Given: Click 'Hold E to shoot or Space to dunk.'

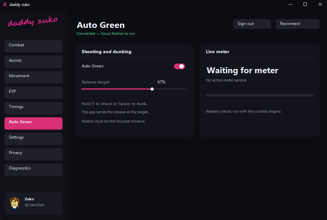Looking at the screenshot, I should coord(114,104).
